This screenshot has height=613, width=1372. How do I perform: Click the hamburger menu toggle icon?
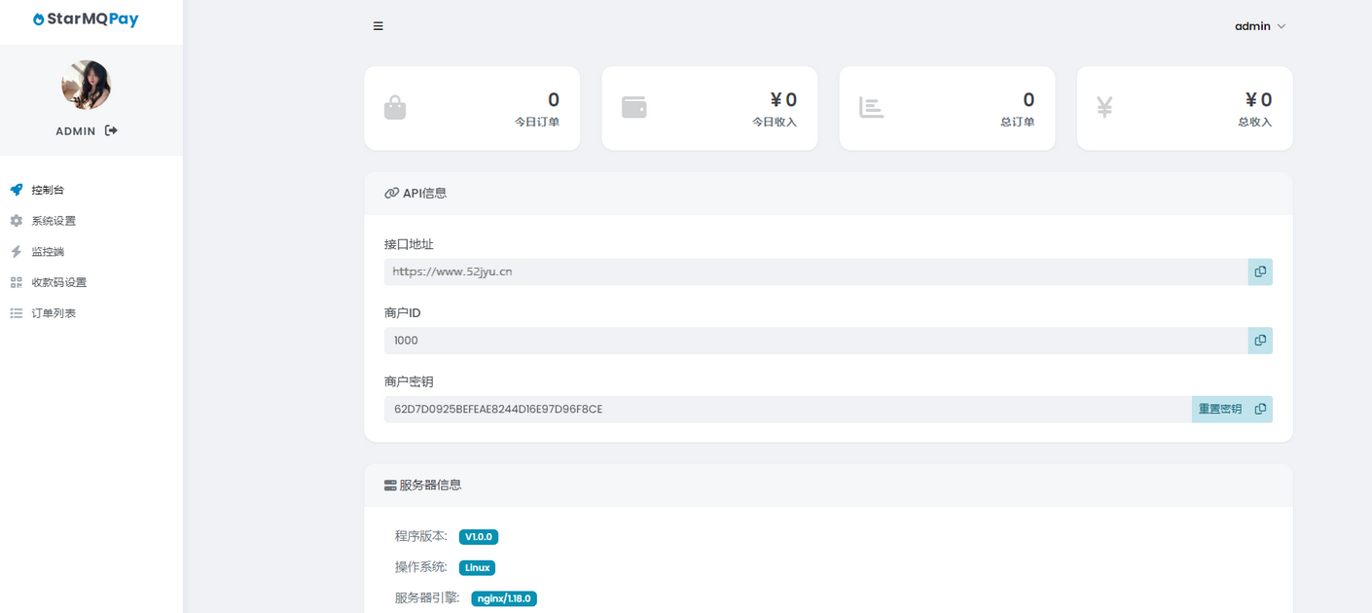(x=378, y=26)
